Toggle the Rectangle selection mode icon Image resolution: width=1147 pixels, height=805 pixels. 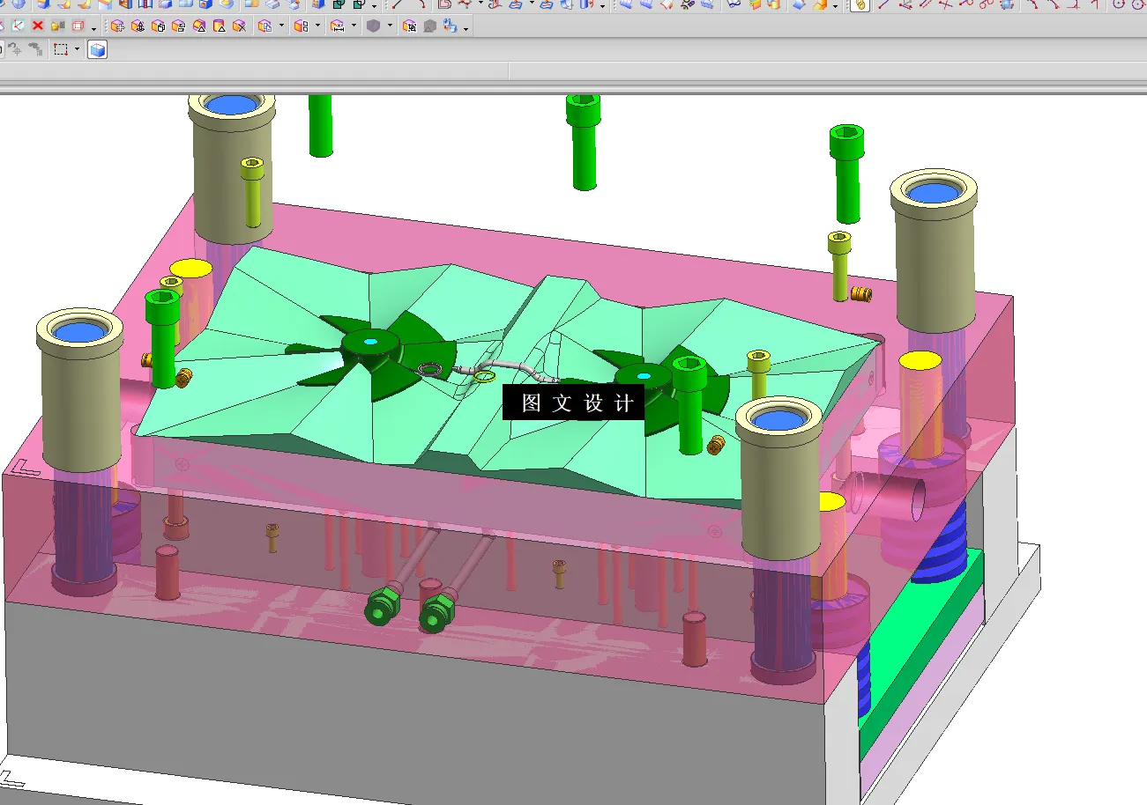pos(60,49)
